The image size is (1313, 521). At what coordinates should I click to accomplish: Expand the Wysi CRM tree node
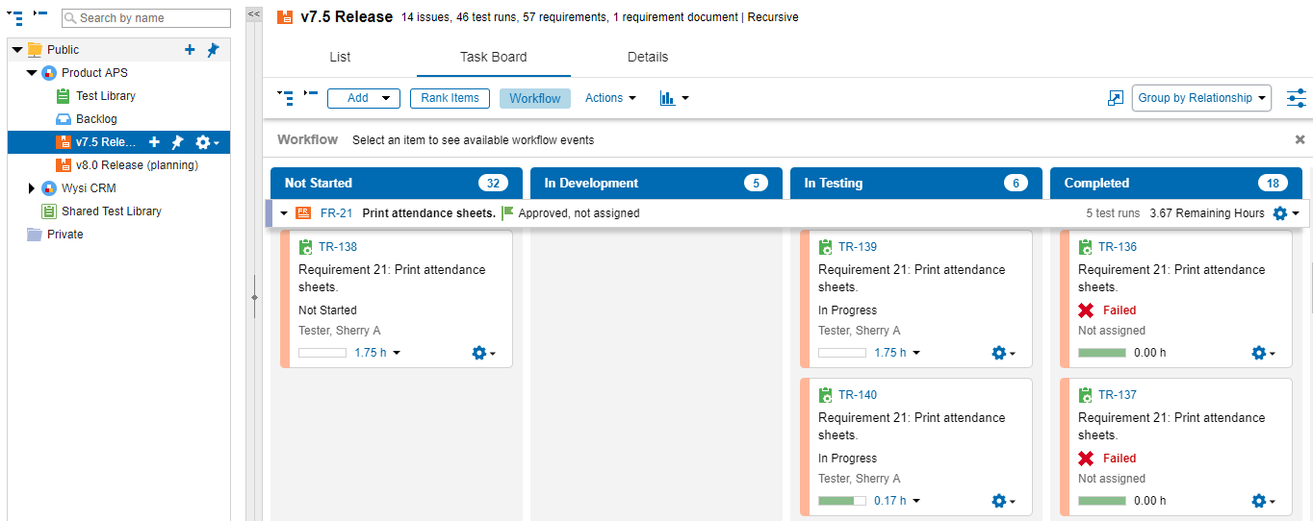pyautogui.click(x=32, y=188)
